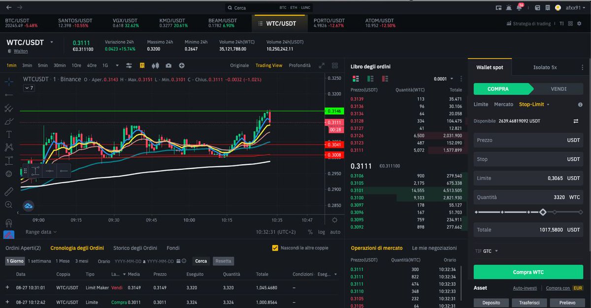Image resolution: width=591 pixels, height=308 pixels.
Task: Enable Nascondi le altre coppie checkbox
Action: pos(275,248)
